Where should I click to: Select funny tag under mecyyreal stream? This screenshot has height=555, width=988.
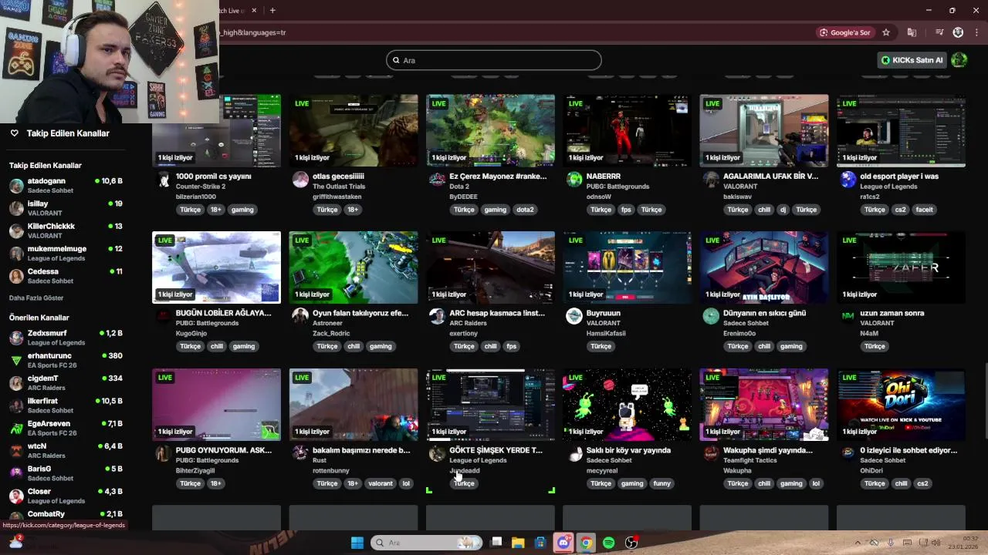click(661, 483)
